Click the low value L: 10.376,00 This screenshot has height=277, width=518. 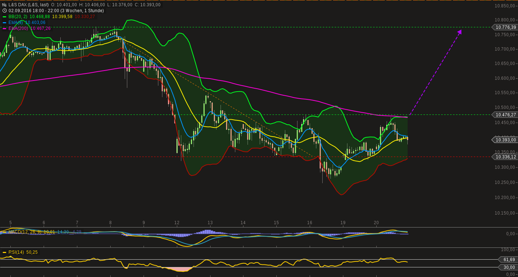(120, 5)
